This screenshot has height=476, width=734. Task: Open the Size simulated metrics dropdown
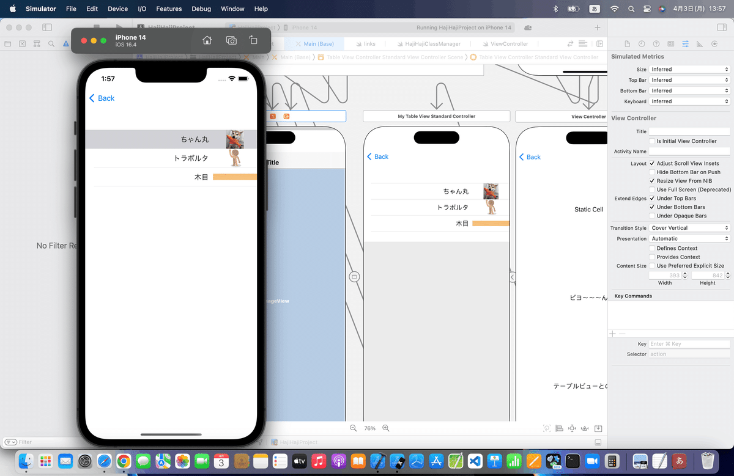coord(689,70)
